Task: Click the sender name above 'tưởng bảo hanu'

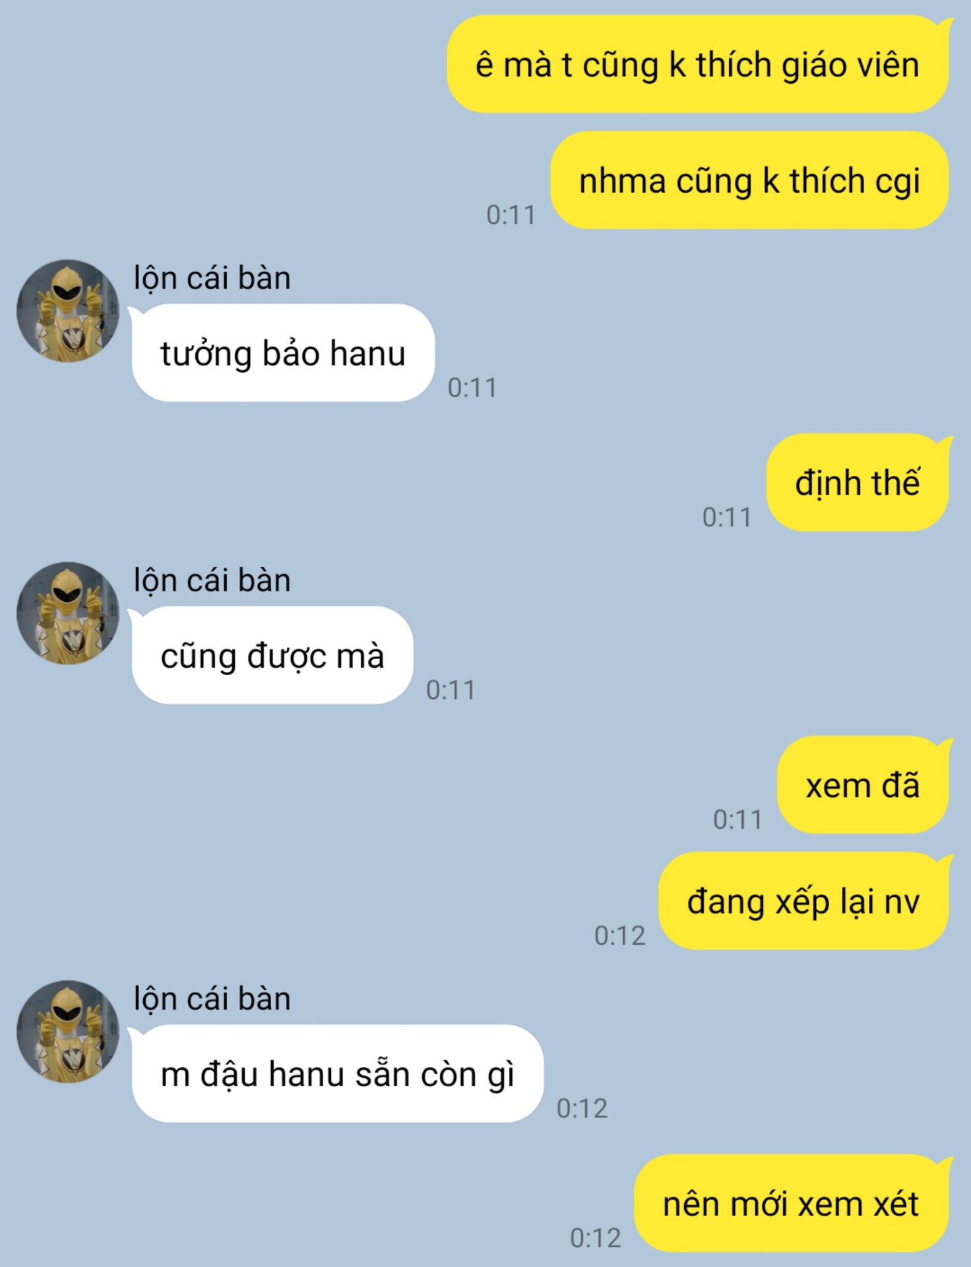Action: click(212, 278)
